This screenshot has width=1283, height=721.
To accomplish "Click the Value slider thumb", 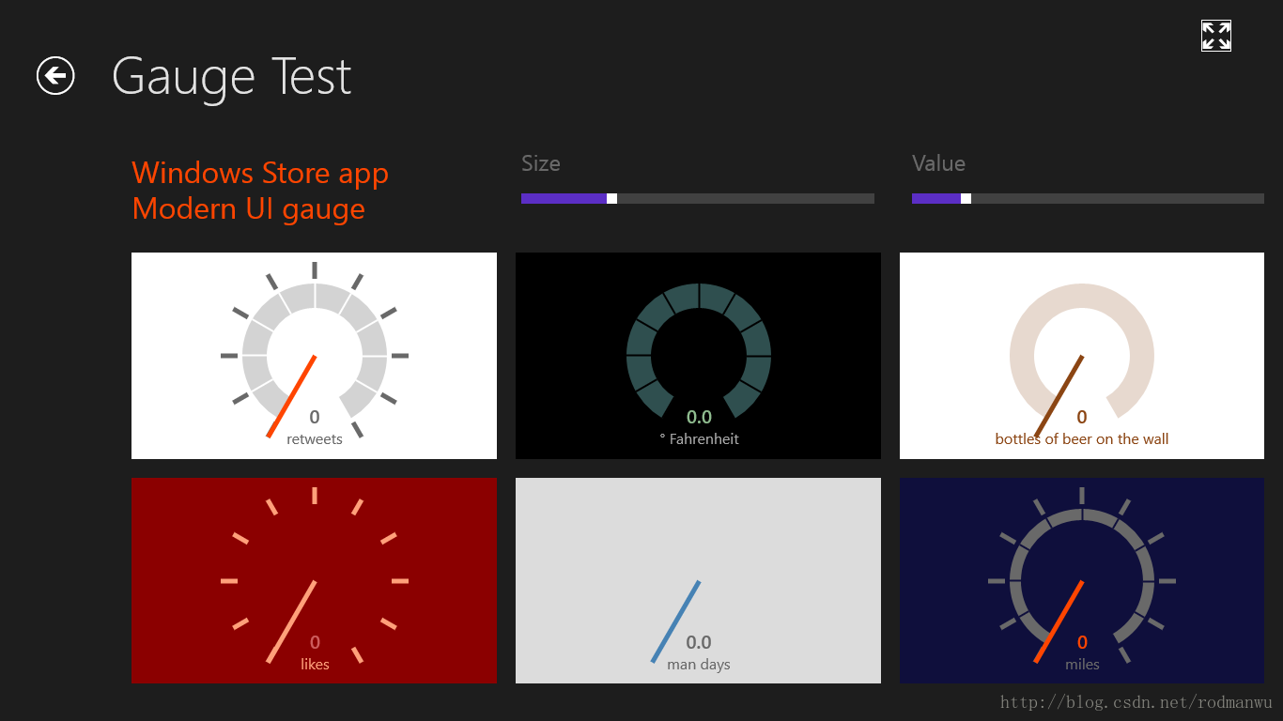I will coord(966,198).
